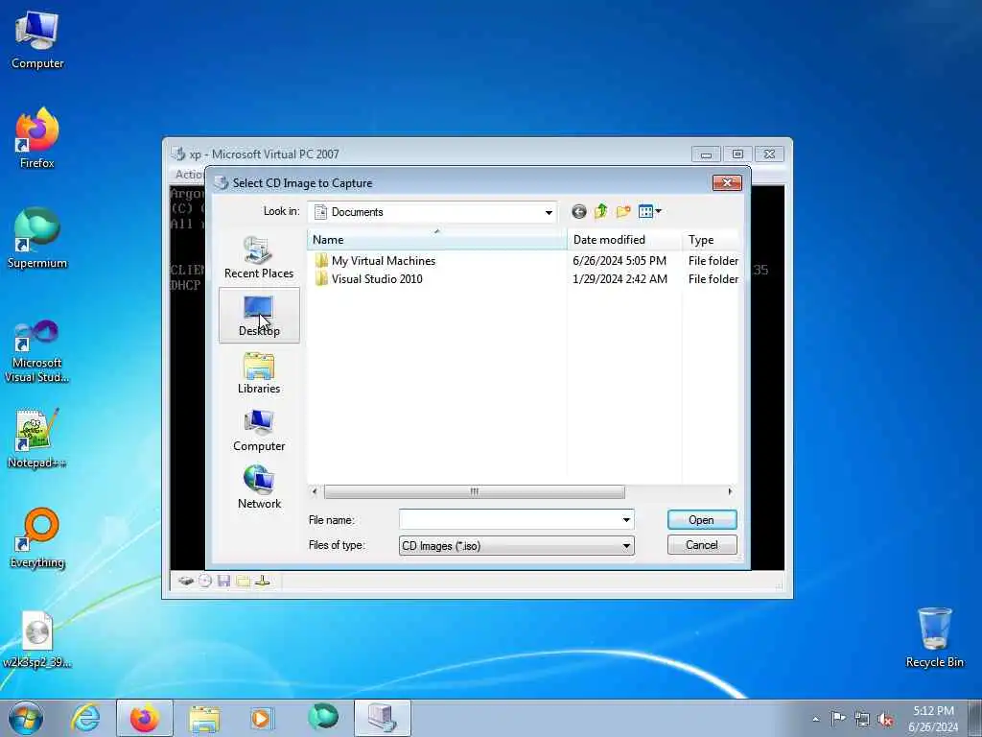Sort files by Date modified column
This screenshot has height=737, width=982.
coord(624,239)
